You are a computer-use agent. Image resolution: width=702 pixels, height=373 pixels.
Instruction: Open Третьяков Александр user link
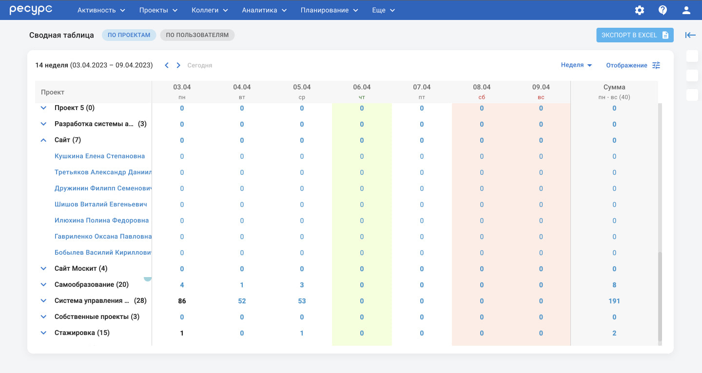pos(103,172)
